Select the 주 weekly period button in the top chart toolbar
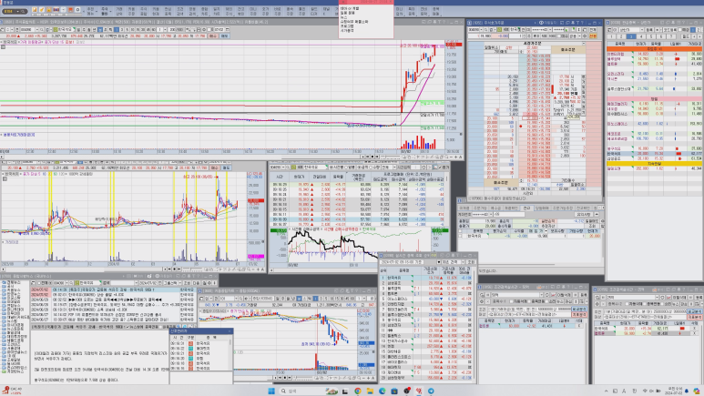The image size is (704, 396). point(84,30)
